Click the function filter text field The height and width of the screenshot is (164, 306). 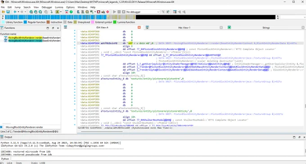pos(32,127)
